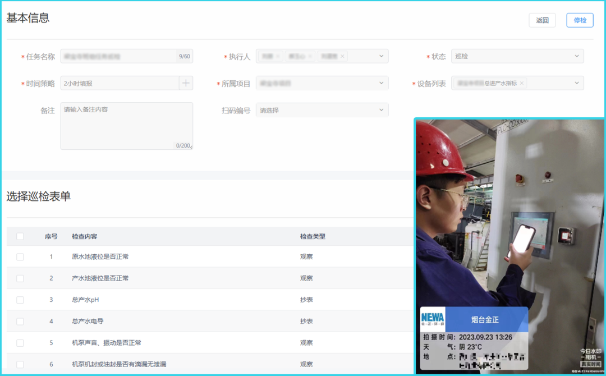The height and width of the screenshot is (376, 606).
Task: Select the checkbox for 总产水pH row
Action: [x=20, y=300]
